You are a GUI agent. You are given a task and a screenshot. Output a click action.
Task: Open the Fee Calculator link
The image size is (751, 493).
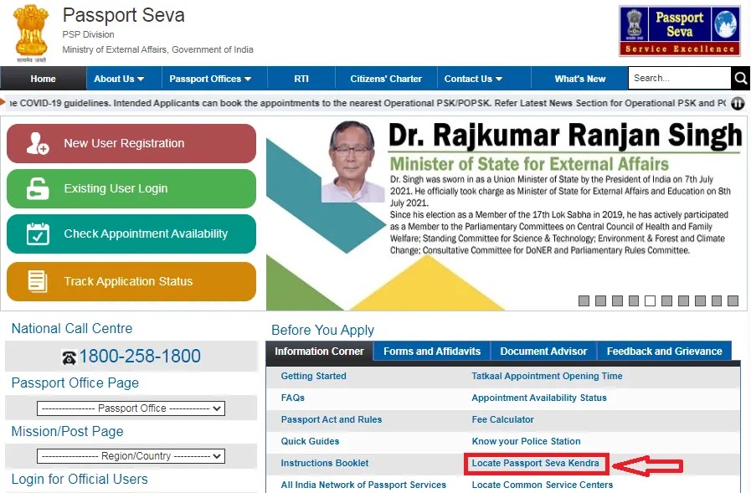click(502, 419)
